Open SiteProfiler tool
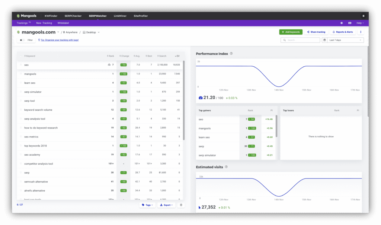 (x=141, y=16)
